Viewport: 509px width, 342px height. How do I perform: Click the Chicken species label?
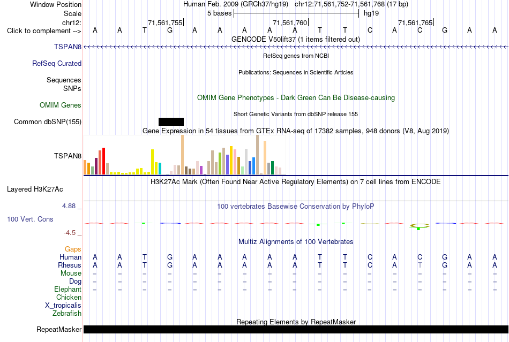coord(69,297)
